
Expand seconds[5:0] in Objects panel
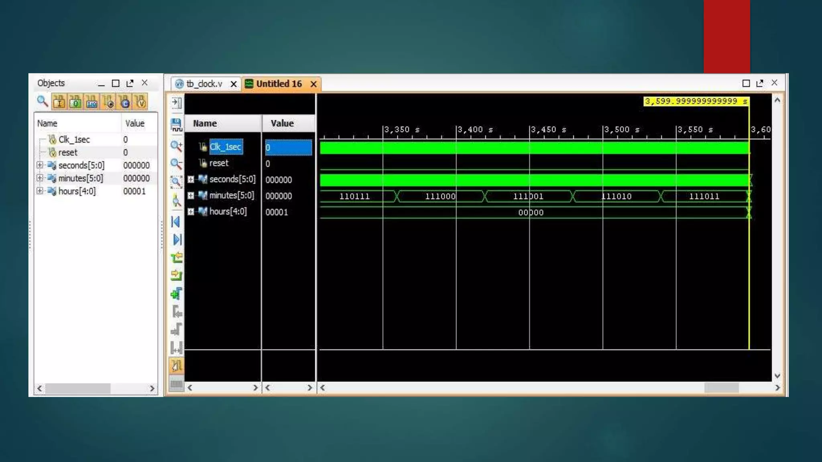[x=40, y=165]
